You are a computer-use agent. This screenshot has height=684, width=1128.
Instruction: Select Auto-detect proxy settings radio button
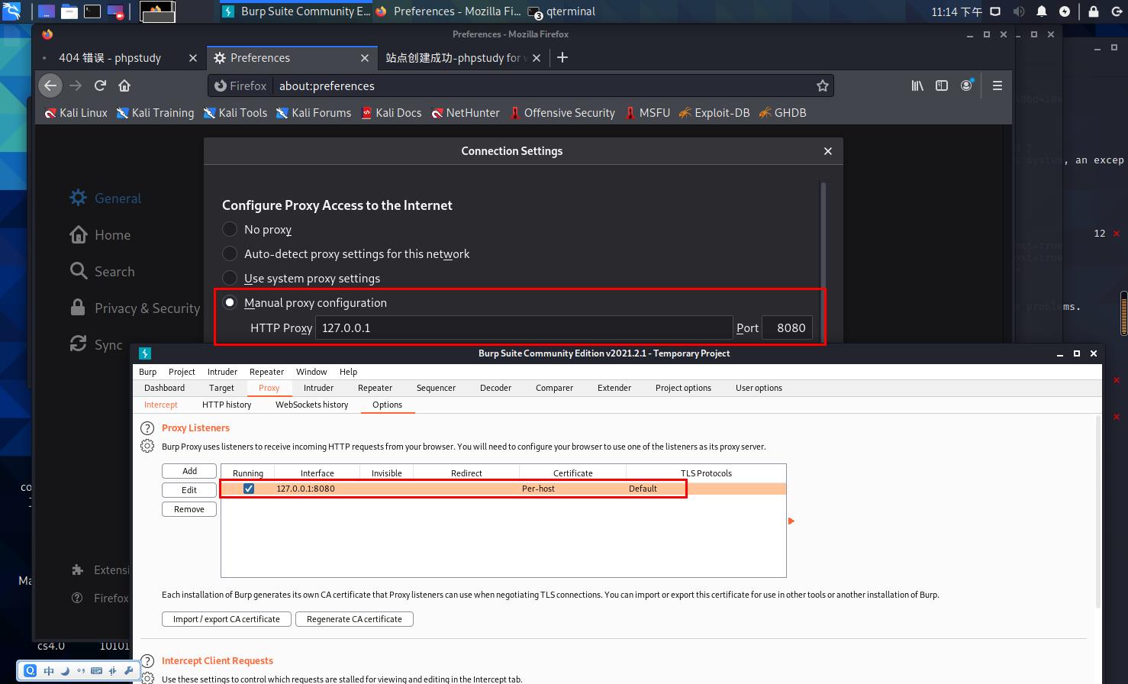coord(230,253)
